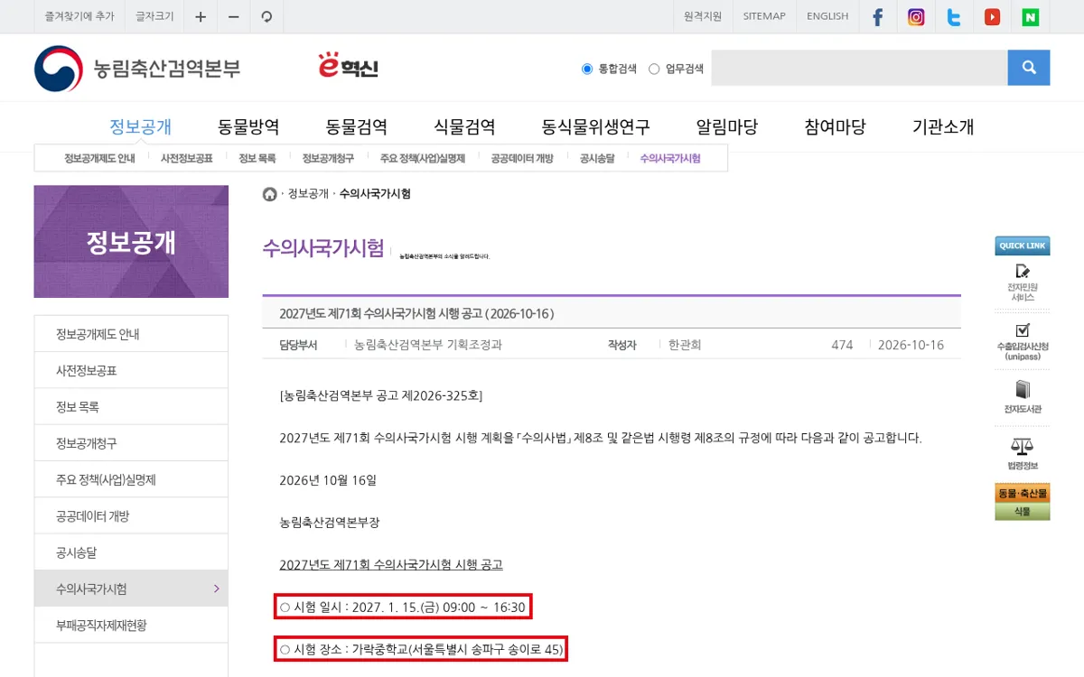Image resolution: width=1084 pixels, height=677 pixels.
Task: Open sidebar 정보공개청구 item
Action: pyautogui.click(x=131, y=443)
